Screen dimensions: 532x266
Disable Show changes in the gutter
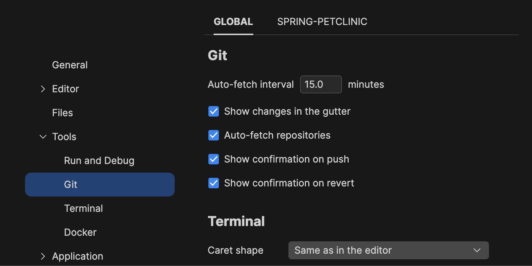(213, 111)
